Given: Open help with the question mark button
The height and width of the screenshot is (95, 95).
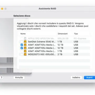Looking at the screenshot, I should 2,78.
